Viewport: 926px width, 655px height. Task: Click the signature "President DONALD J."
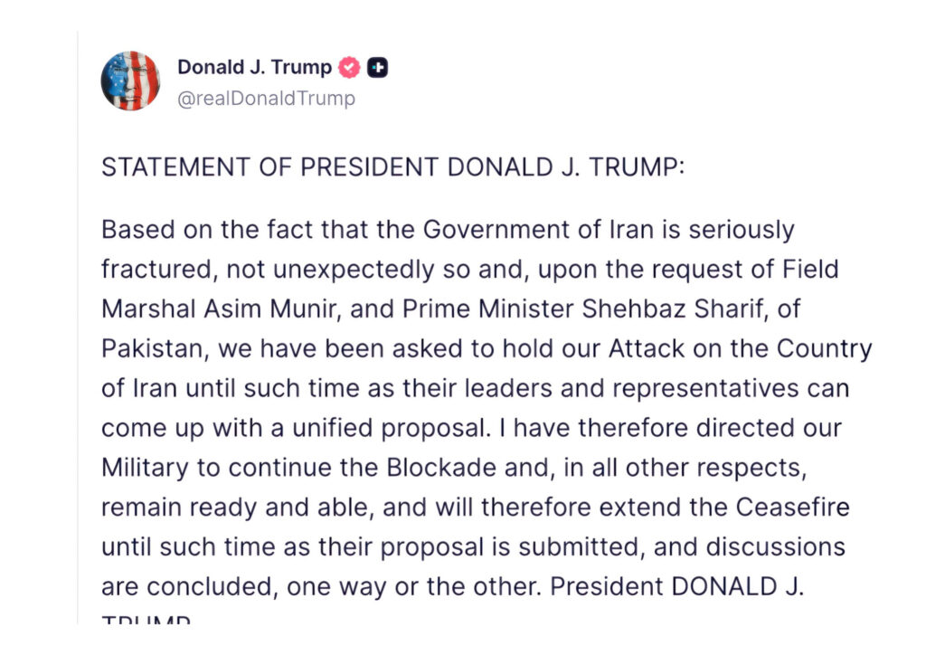(x=677, y=586)
